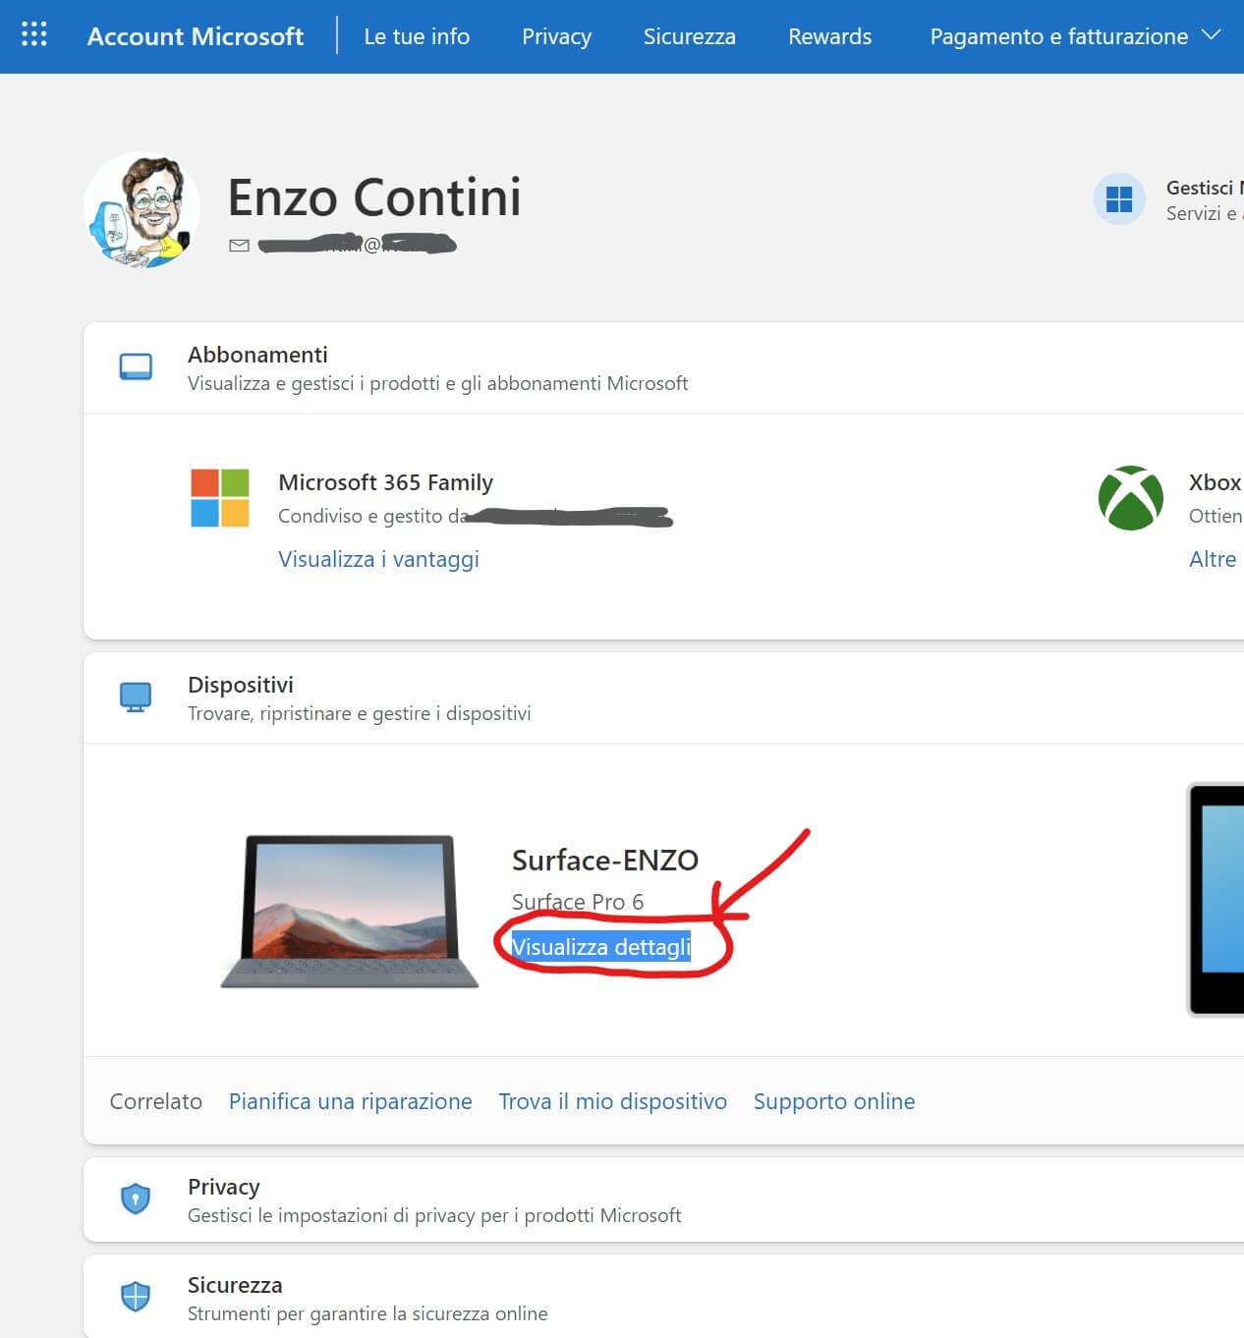Click the Microsoft 365 Family logo
Image resolution: width=1244 pixels, height=1338 pixels.
coord(220,498)
